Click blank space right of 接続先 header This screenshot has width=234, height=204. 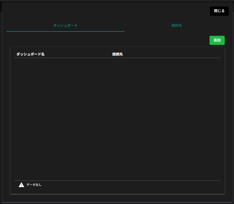171,54
